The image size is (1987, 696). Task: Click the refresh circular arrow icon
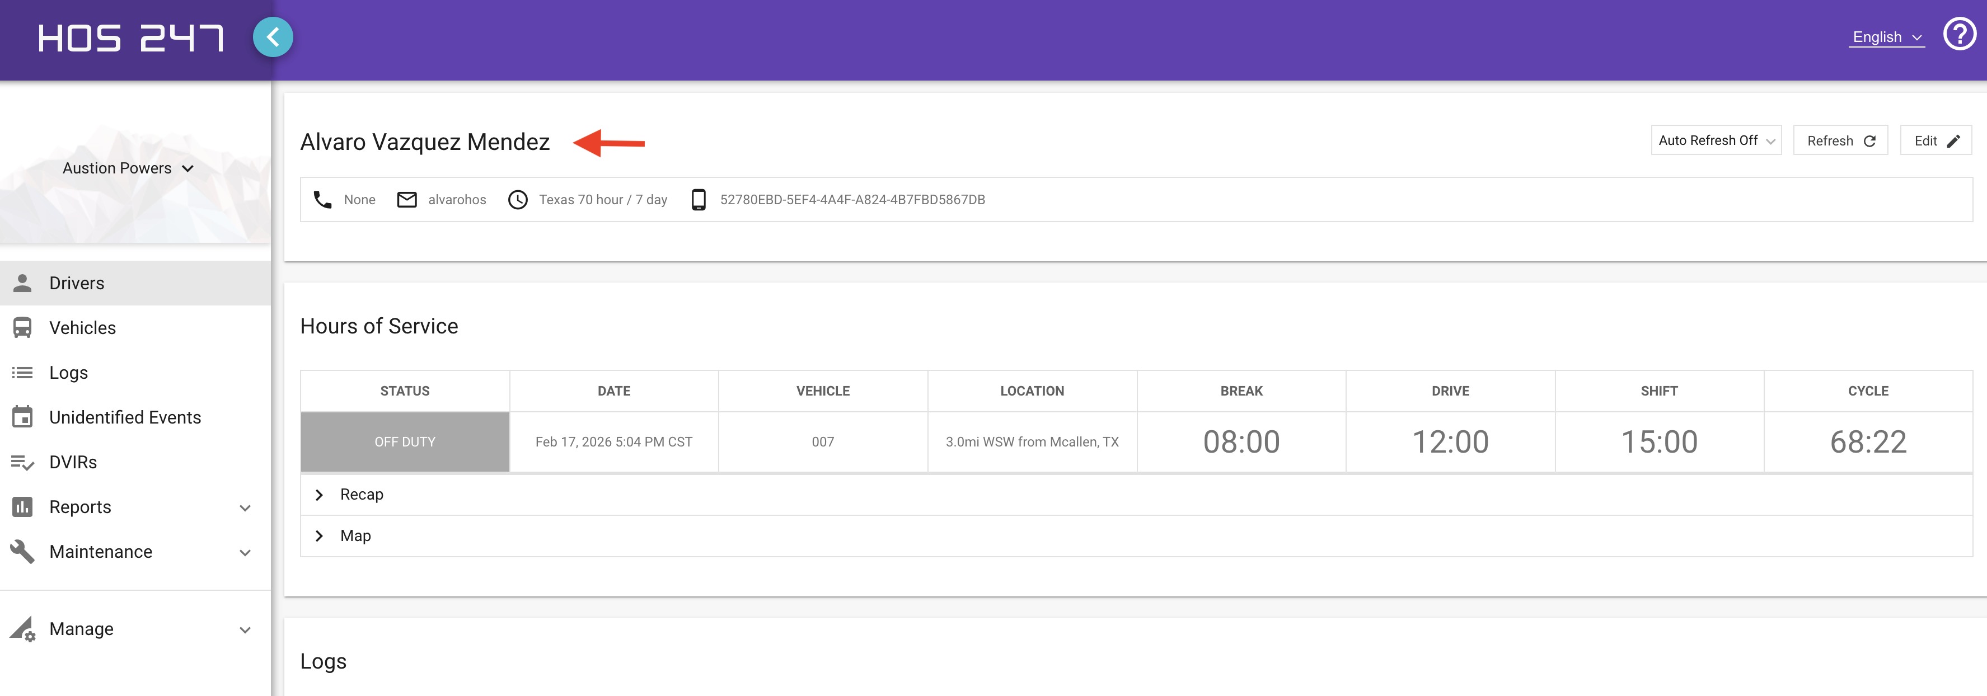tap(1869, 141)
